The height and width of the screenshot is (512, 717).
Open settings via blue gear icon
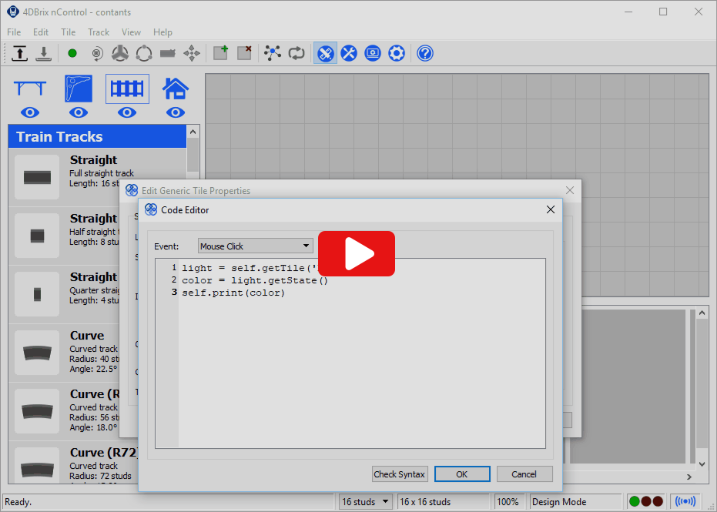[397, 53]
